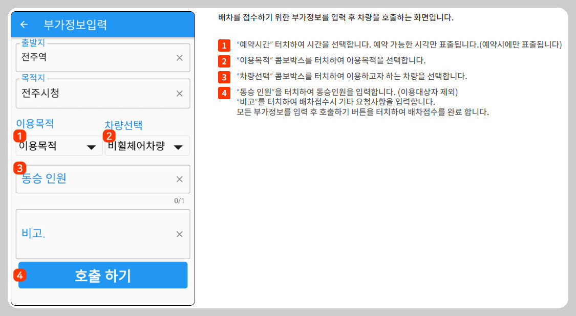Clear the 비고 field using the X icon

pos(179,234)
